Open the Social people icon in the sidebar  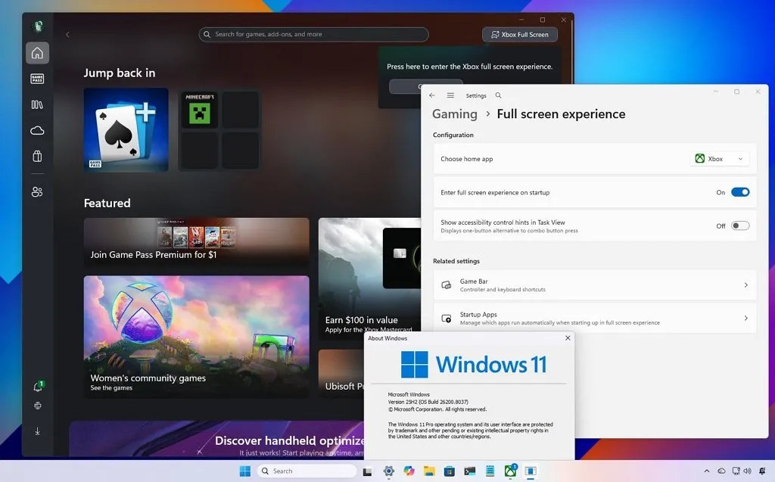(x=36, y=191)
